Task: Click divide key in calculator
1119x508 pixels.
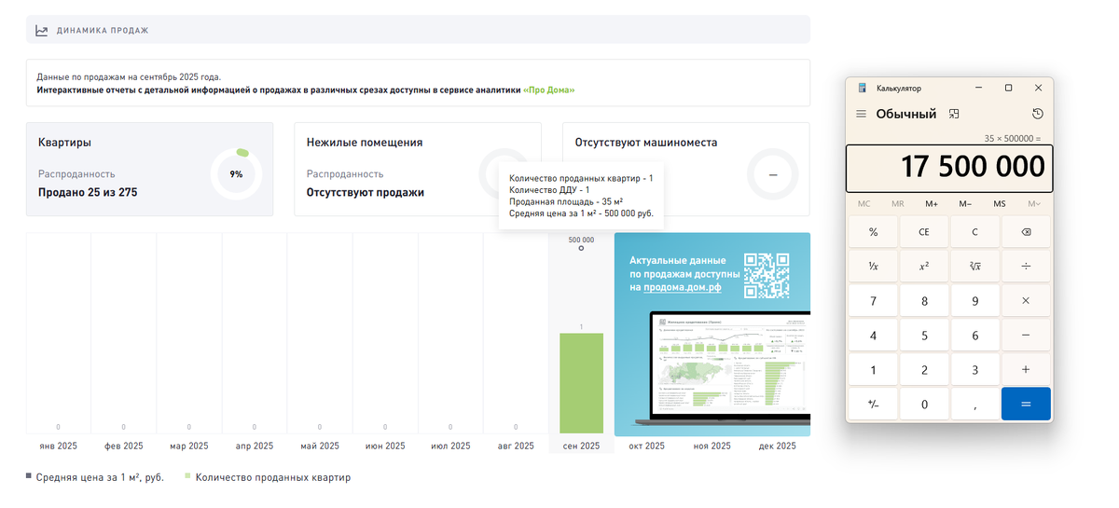Action: [x=1026, y=267]
